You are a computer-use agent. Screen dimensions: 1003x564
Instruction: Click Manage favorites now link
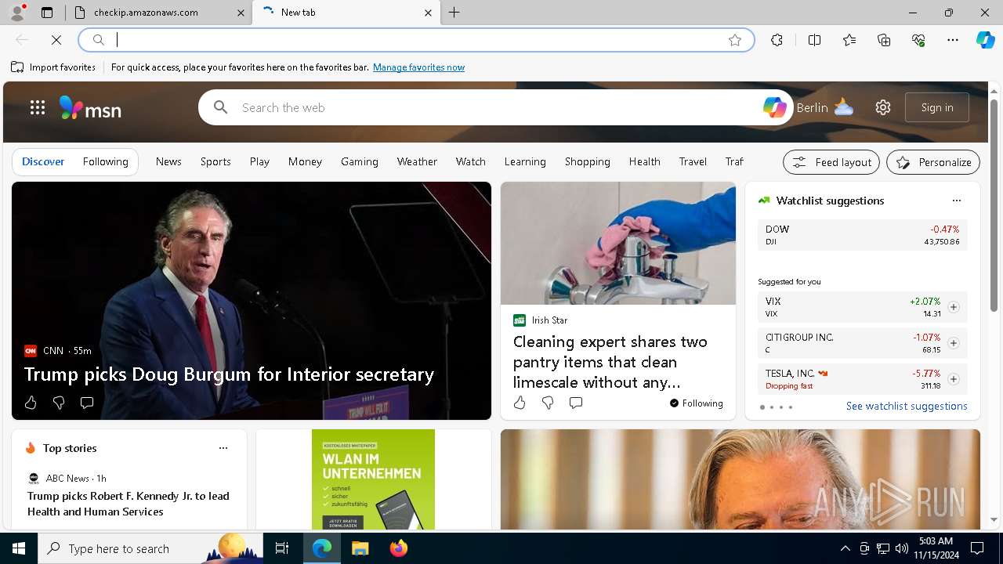(x=418, y=67)
